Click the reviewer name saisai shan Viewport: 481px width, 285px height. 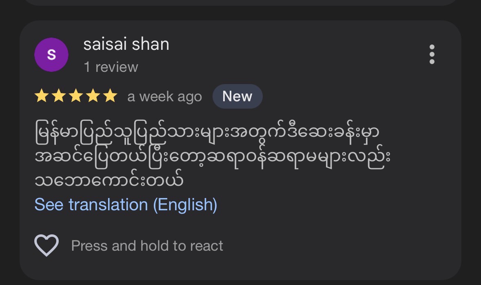point(126,44)
